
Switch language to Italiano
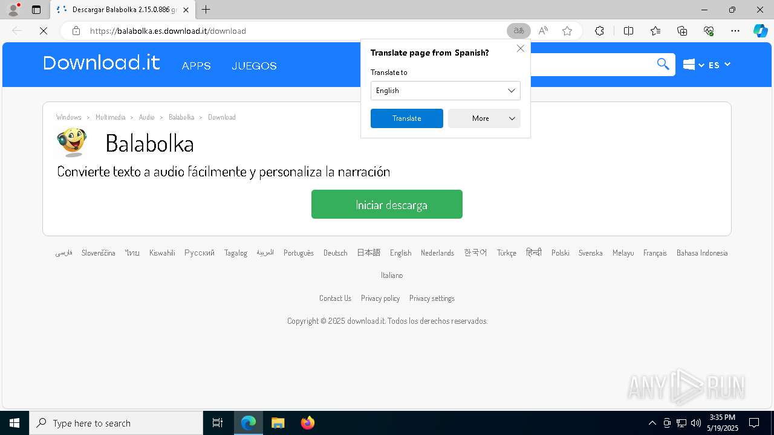click(x=392, y=275)
